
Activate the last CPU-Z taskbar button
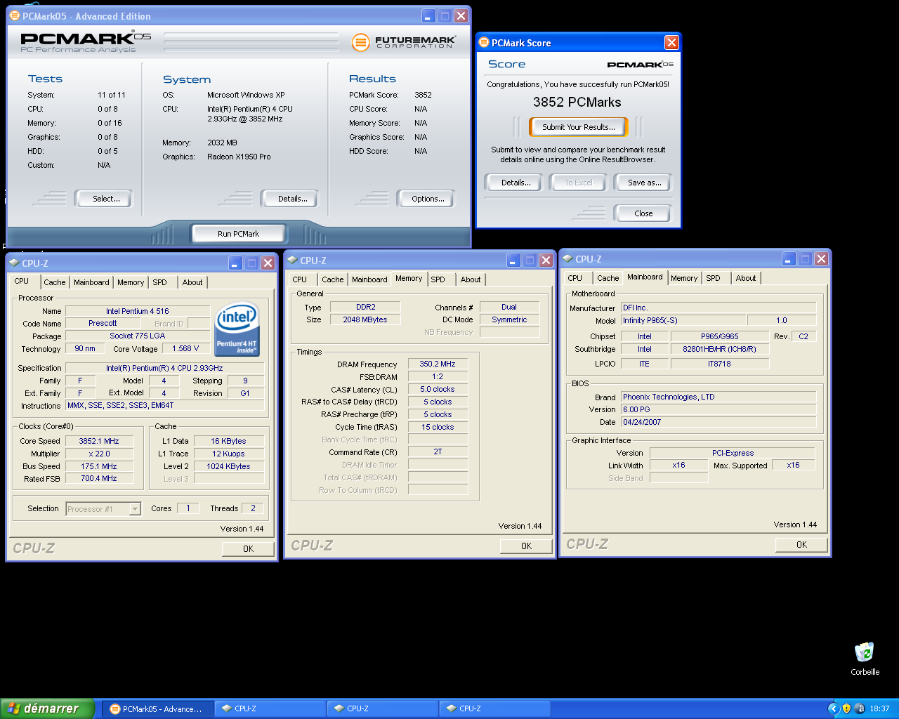point(494,708)
